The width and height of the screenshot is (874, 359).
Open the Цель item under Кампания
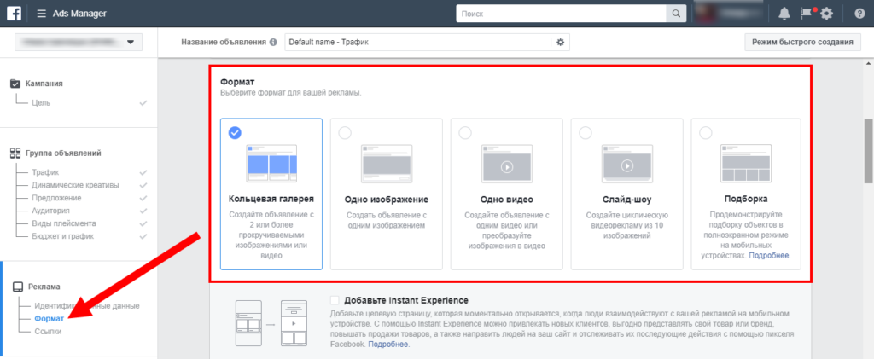[x=41, y=103]
